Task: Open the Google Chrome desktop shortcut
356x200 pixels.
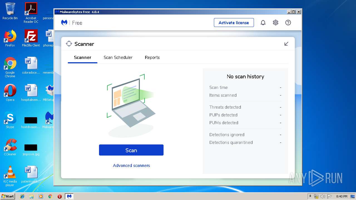Action: (x=10, y=67)
